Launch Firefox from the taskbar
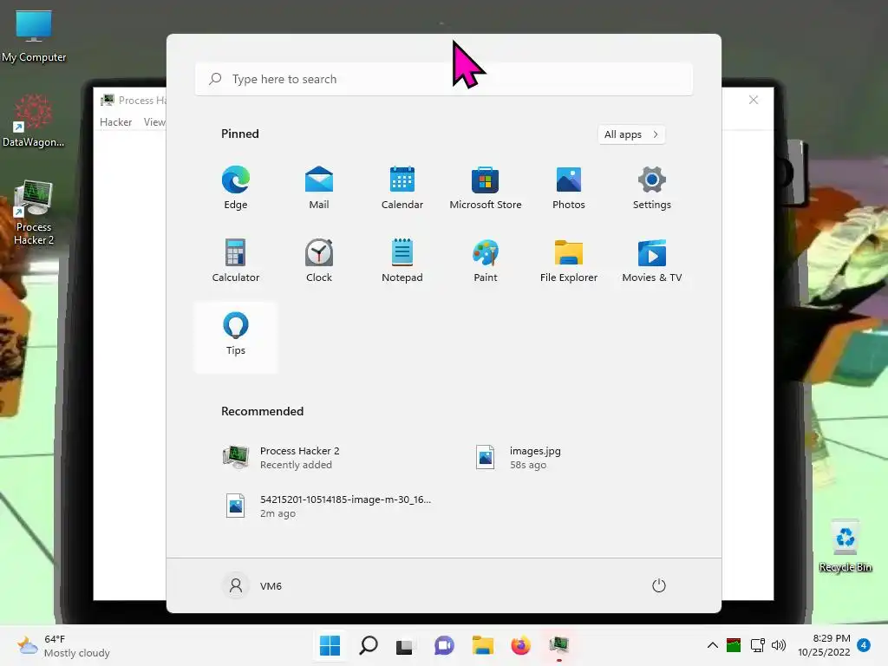 pos(520,645)
